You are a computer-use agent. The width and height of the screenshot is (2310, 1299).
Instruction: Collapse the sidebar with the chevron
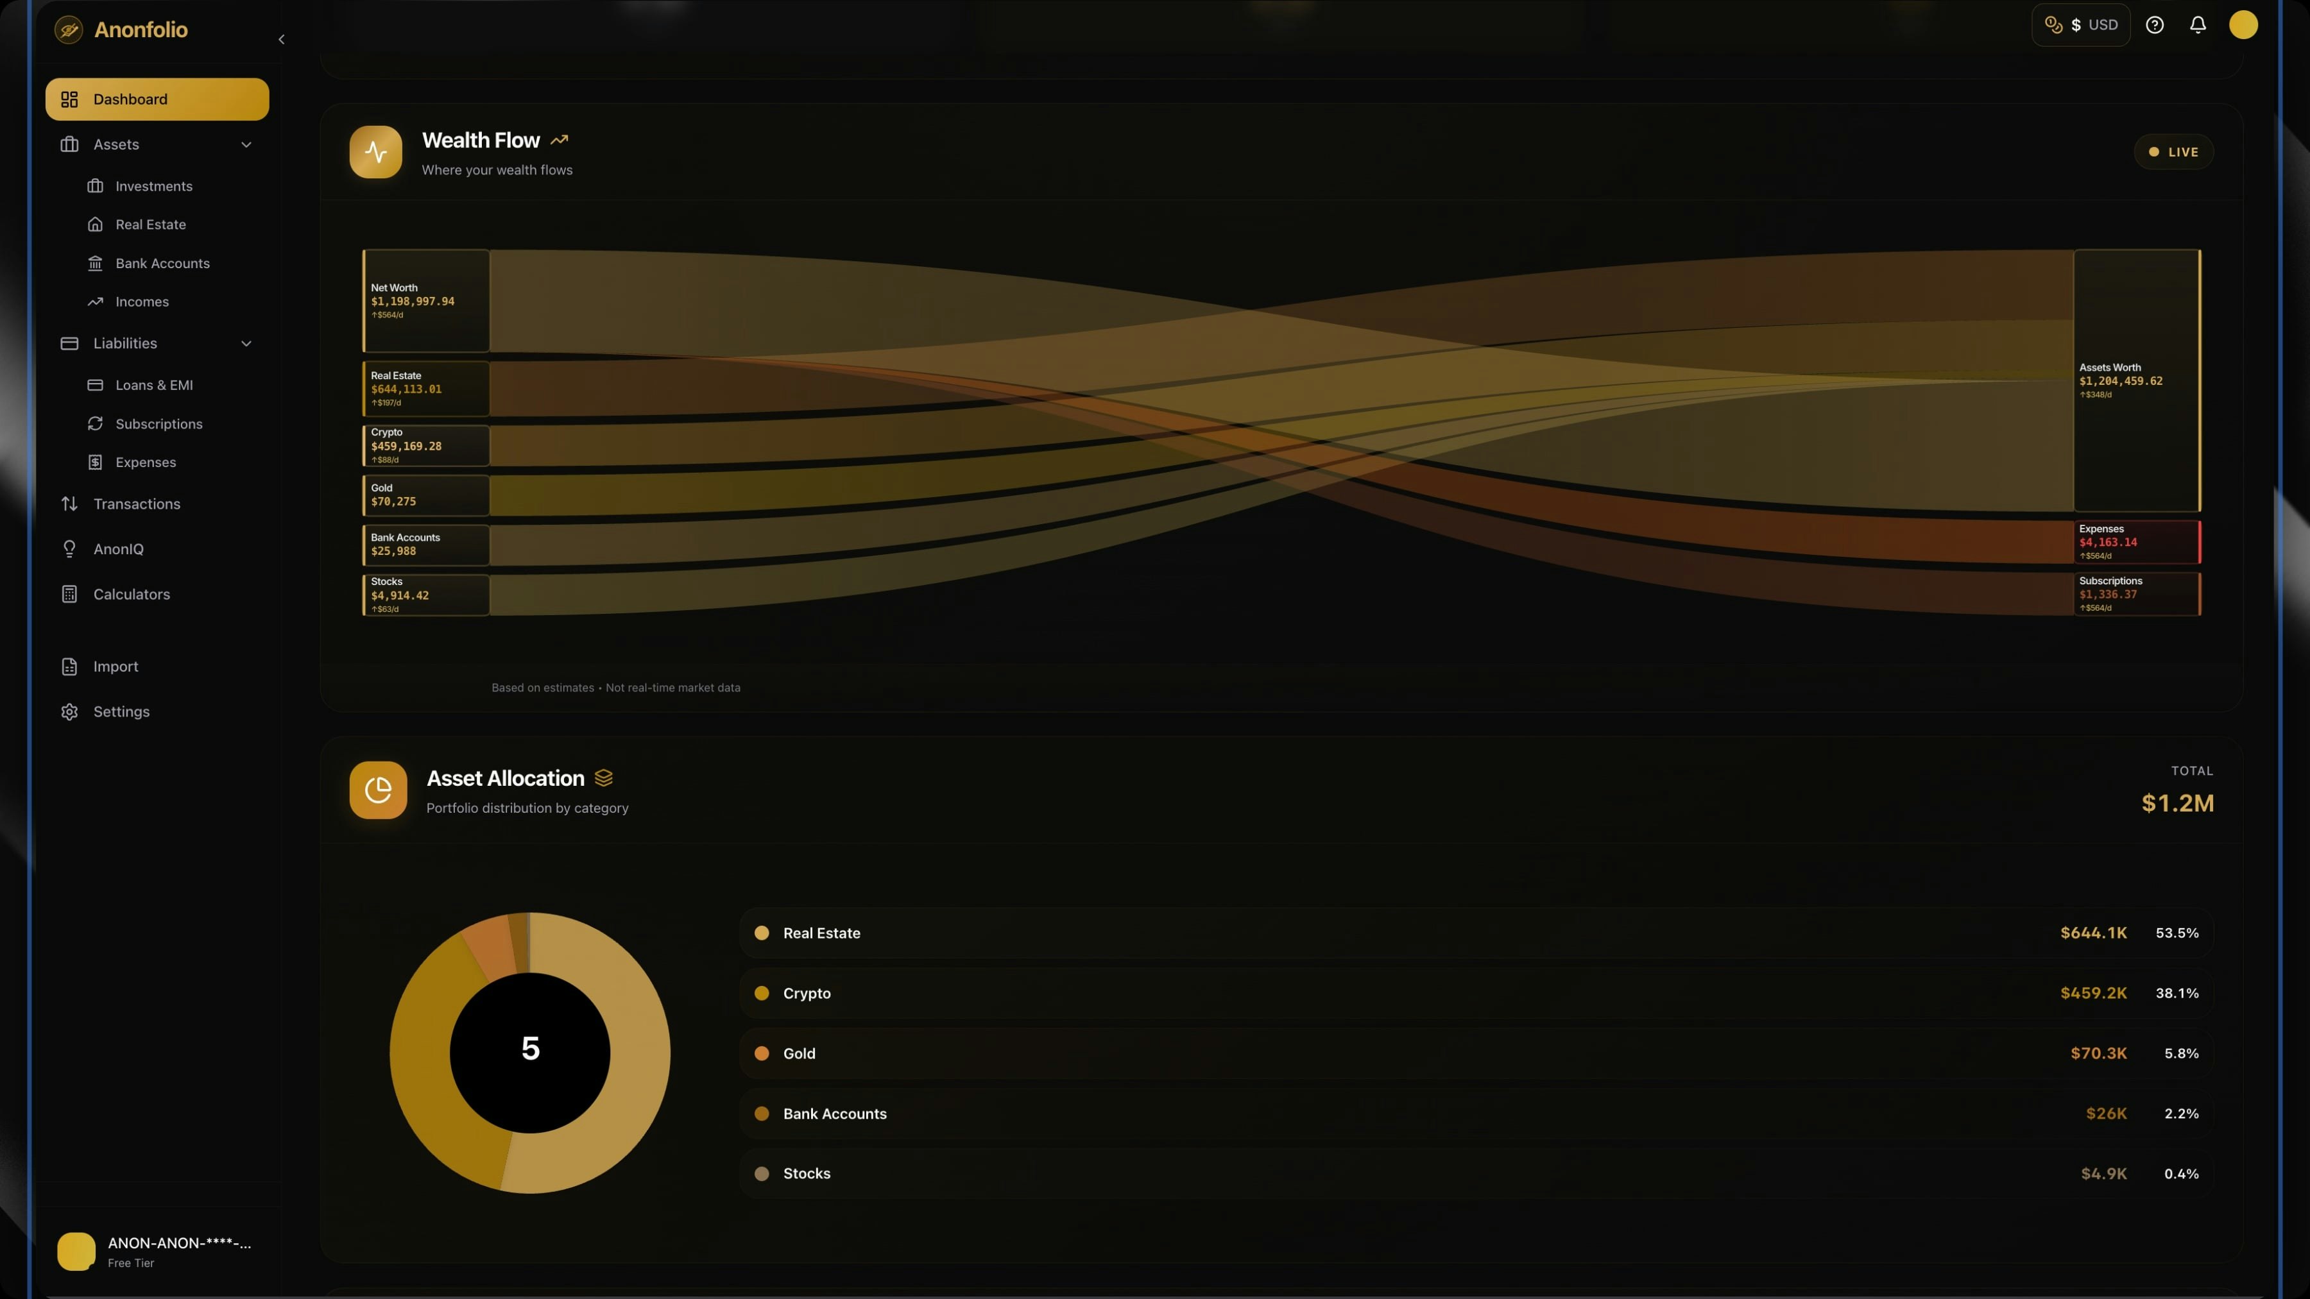[x=282, y=39]
